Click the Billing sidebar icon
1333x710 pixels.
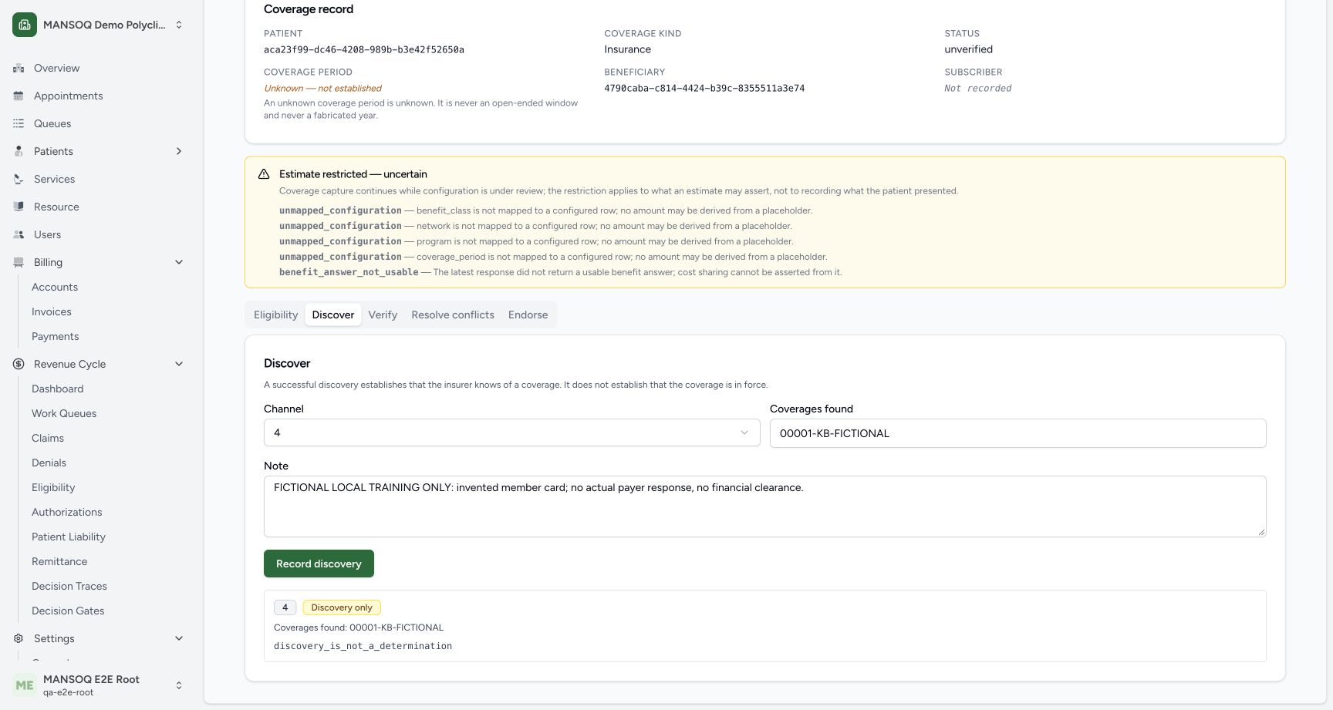point(19,262)
